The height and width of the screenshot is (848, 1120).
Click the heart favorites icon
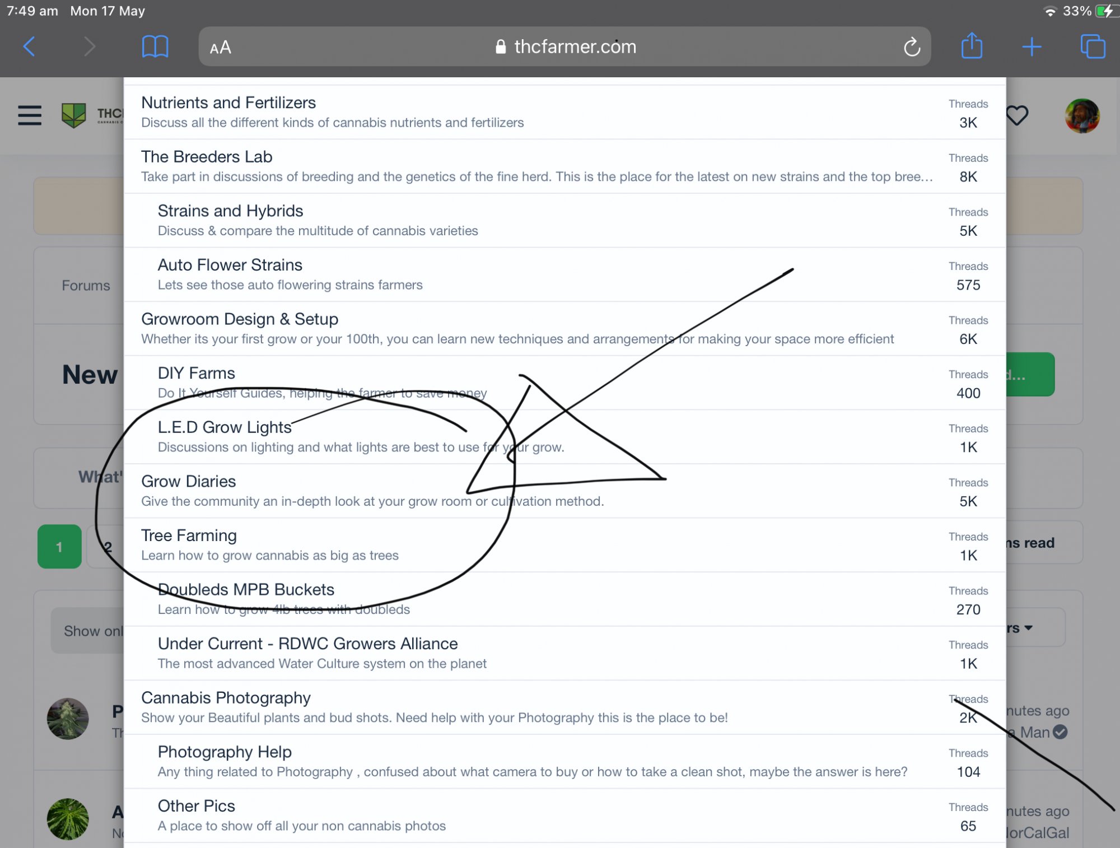pos(1017,115)
